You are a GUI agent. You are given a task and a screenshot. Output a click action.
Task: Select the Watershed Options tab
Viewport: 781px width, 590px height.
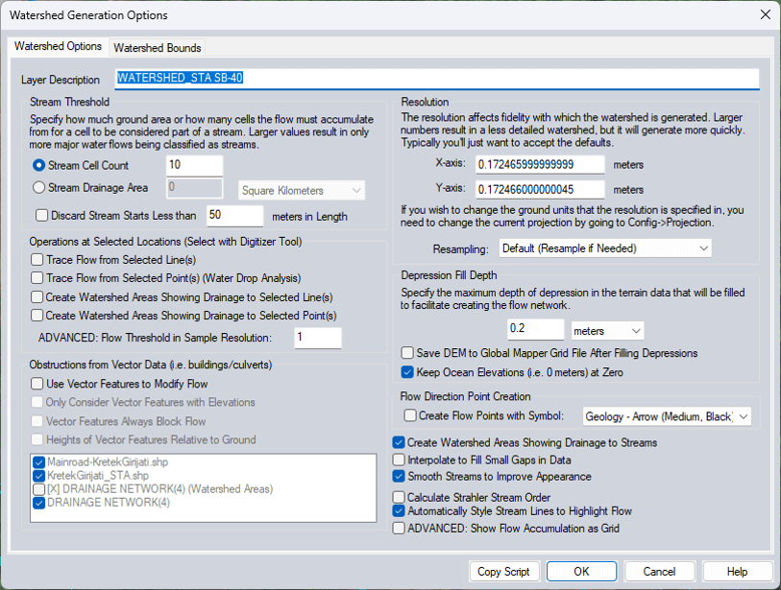[58, 47]
